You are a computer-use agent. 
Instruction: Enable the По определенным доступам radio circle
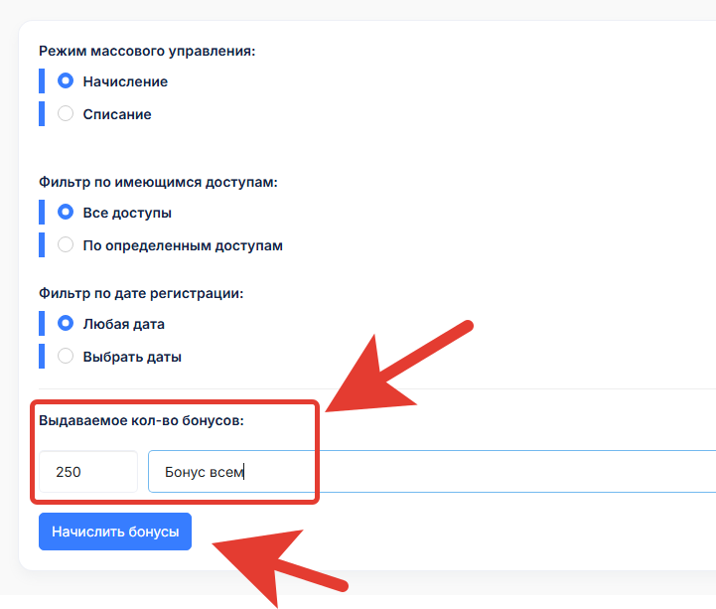[66, 244]
